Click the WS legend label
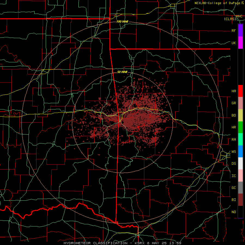The width and height of the screenshot is (245, 245). pos(234,152)
